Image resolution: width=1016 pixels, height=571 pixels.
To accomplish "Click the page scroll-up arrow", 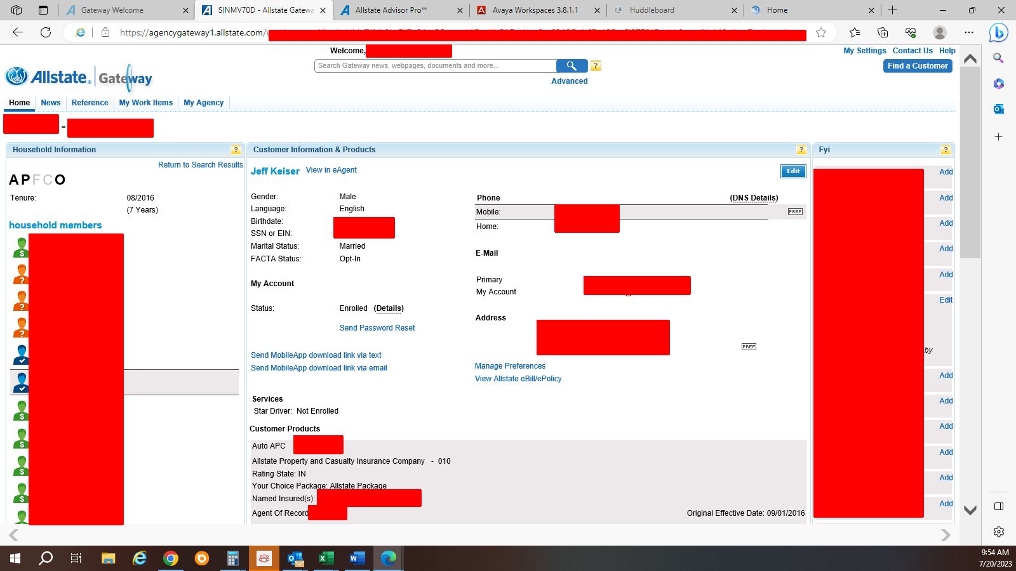I will pos(970,58).
